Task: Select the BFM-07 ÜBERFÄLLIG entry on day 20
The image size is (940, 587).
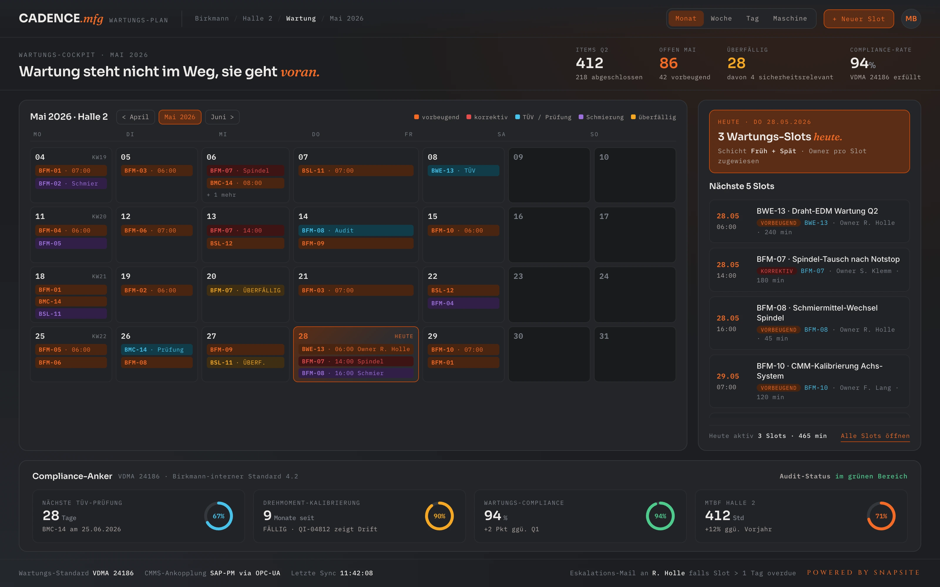Action: (x=246, y=290)
